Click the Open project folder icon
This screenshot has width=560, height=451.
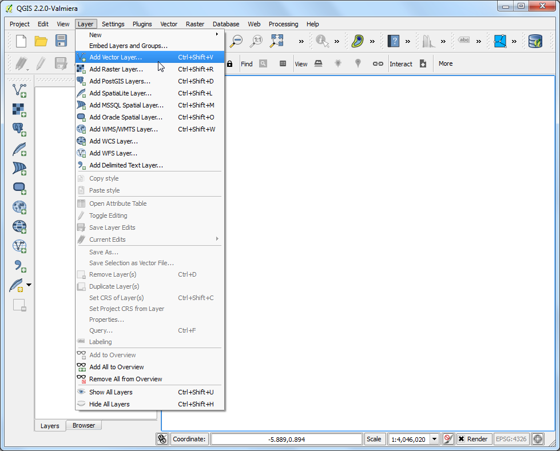click(x=41, y=41)
